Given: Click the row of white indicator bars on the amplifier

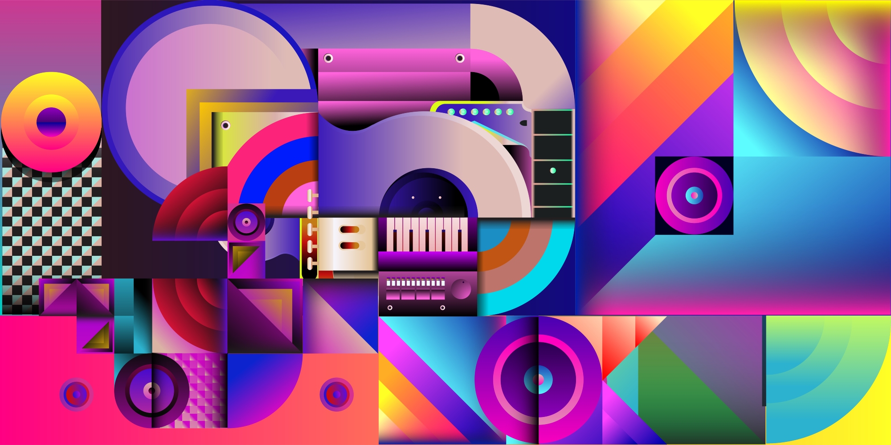Looking at the screenshot, I should [415, 283].
